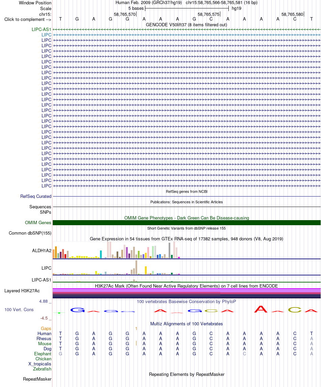Viewport: 321px width, 387px height.
Task: Click the 58,765,575 position tick label
Action: coord(208,14)
